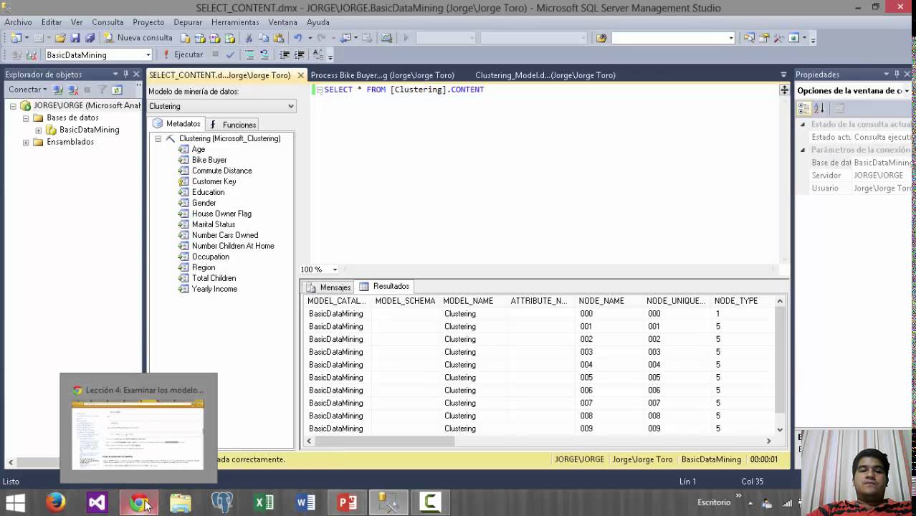Screen dimensions: 916x516
Task: Open the Herramientas menu
Action: (x=235, y=22)
